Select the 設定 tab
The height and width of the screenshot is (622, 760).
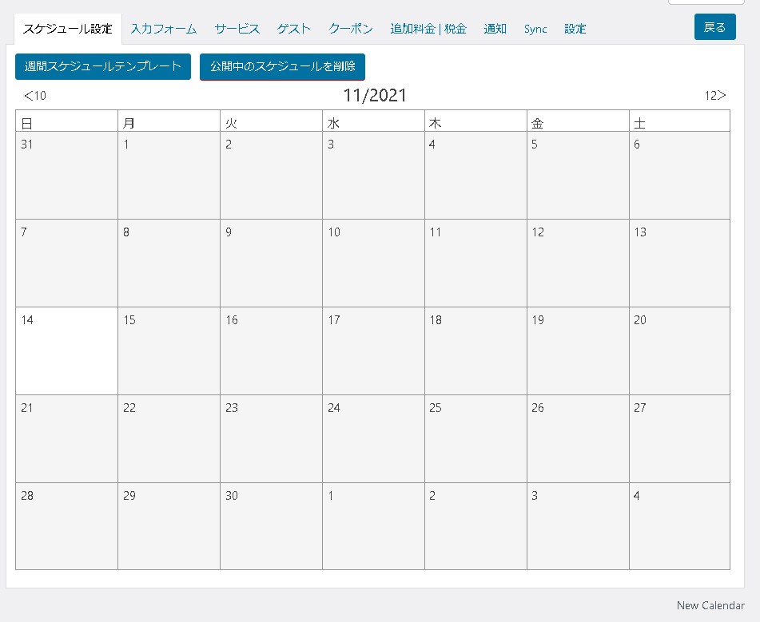tap(575, 29)
